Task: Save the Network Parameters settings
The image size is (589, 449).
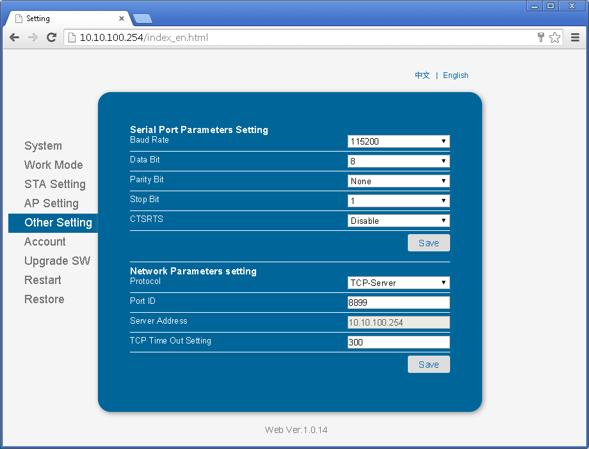Action: click(428, 364)
